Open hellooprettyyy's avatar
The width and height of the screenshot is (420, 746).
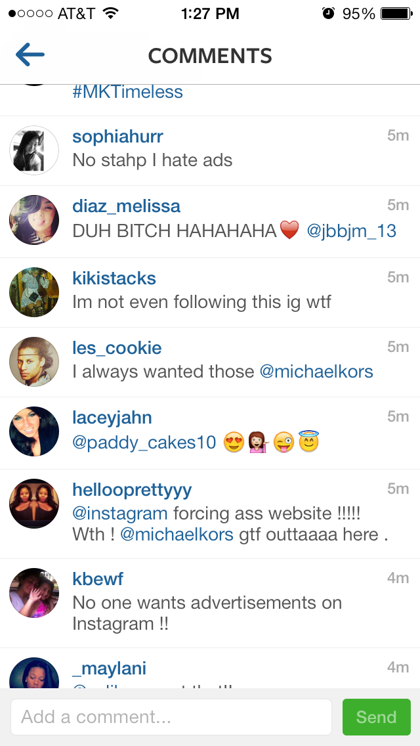pos(34,504)
